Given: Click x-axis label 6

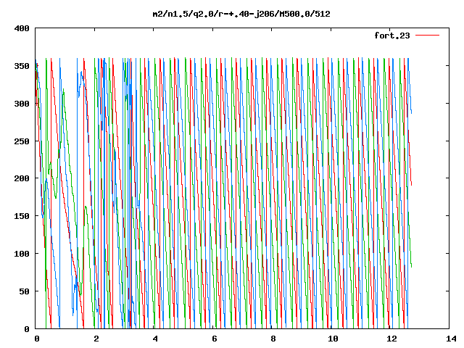Looking at the screenshot, I should coord(215,339).
